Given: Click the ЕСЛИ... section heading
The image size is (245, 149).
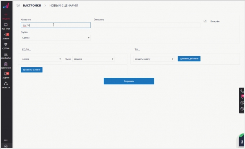Looking at the screenshot, I should pyautogui.click(x=27, y=50).
